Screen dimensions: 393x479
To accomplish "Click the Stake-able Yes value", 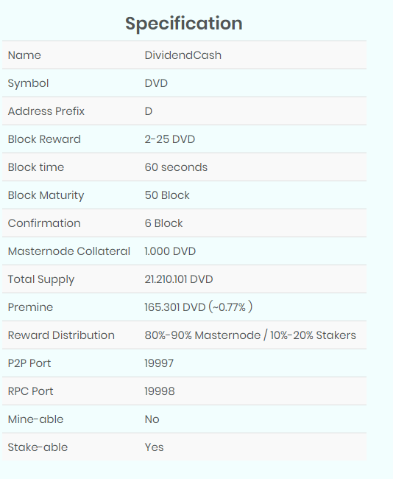I will pos(154,447).
